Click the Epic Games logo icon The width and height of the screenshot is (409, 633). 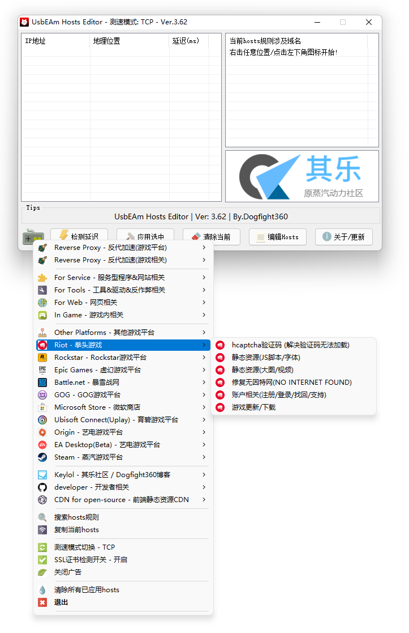42,370
